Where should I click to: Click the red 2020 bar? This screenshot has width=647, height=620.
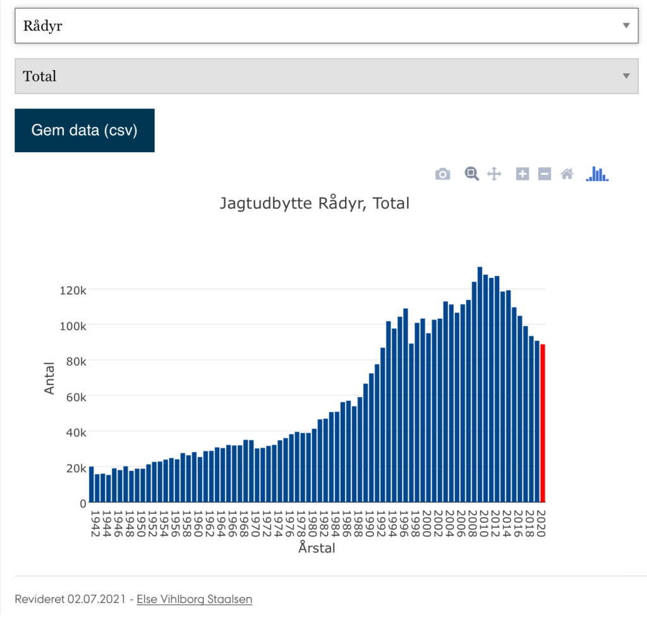click(542, 423)
